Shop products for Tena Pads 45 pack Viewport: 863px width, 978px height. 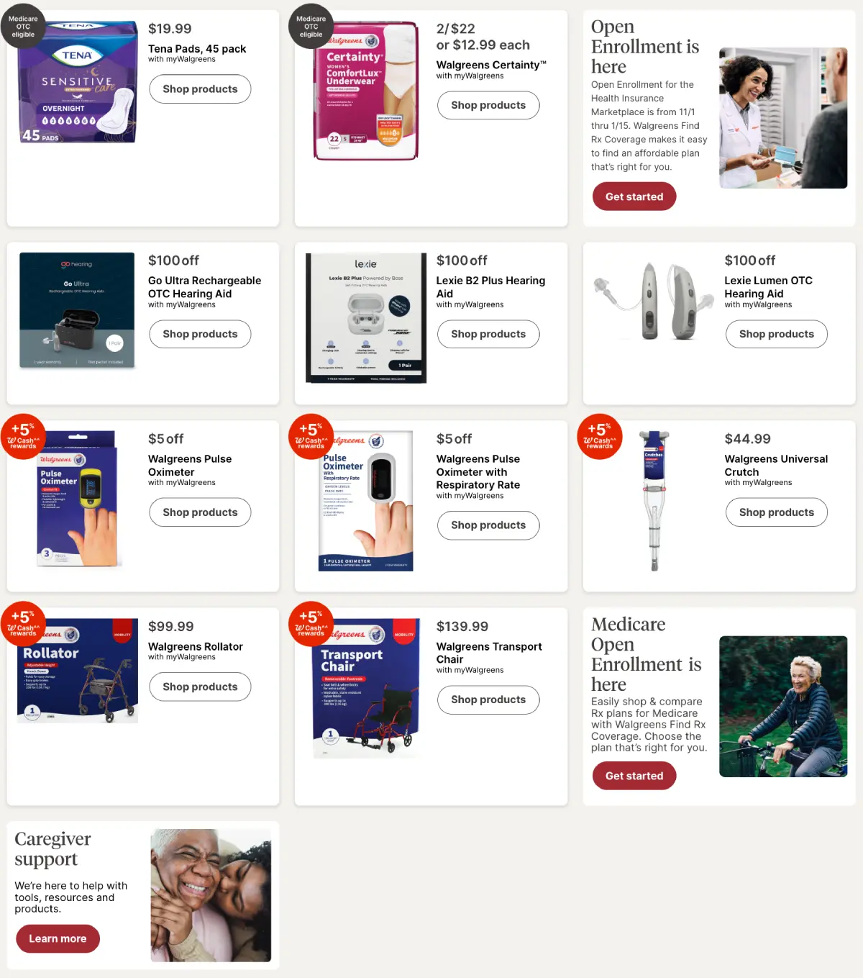(200, 89)
